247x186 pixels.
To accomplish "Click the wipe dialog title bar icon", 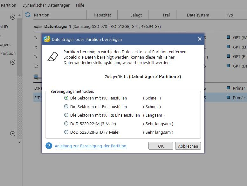I will click(x=47, y=39).
